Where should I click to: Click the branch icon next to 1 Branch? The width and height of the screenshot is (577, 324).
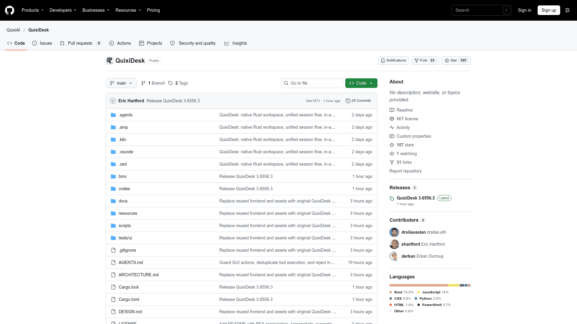click(143, 83)
